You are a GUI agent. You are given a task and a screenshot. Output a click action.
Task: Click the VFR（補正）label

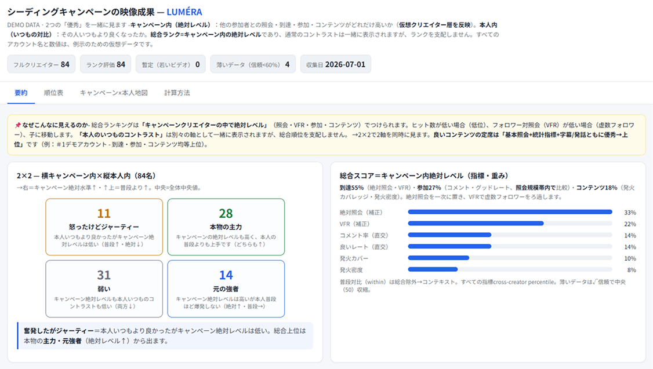(356, 224)
